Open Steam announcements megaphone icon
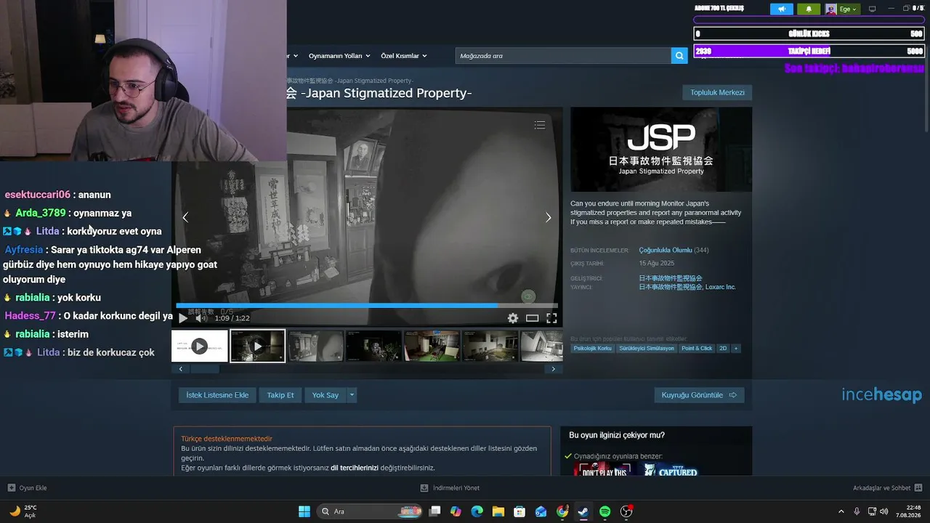 782,9
